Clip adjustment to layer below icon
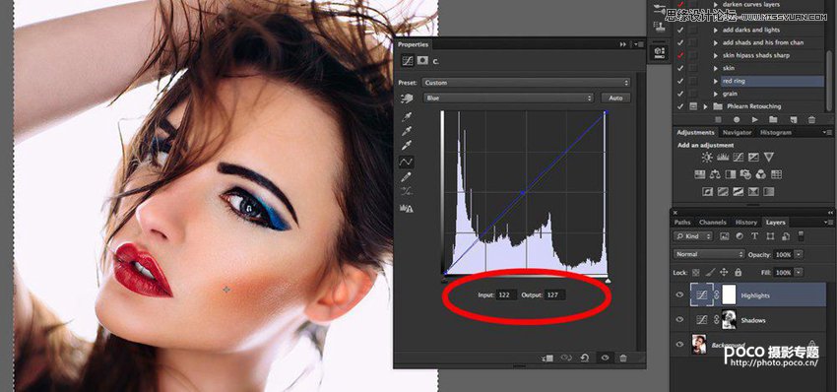 547,358
